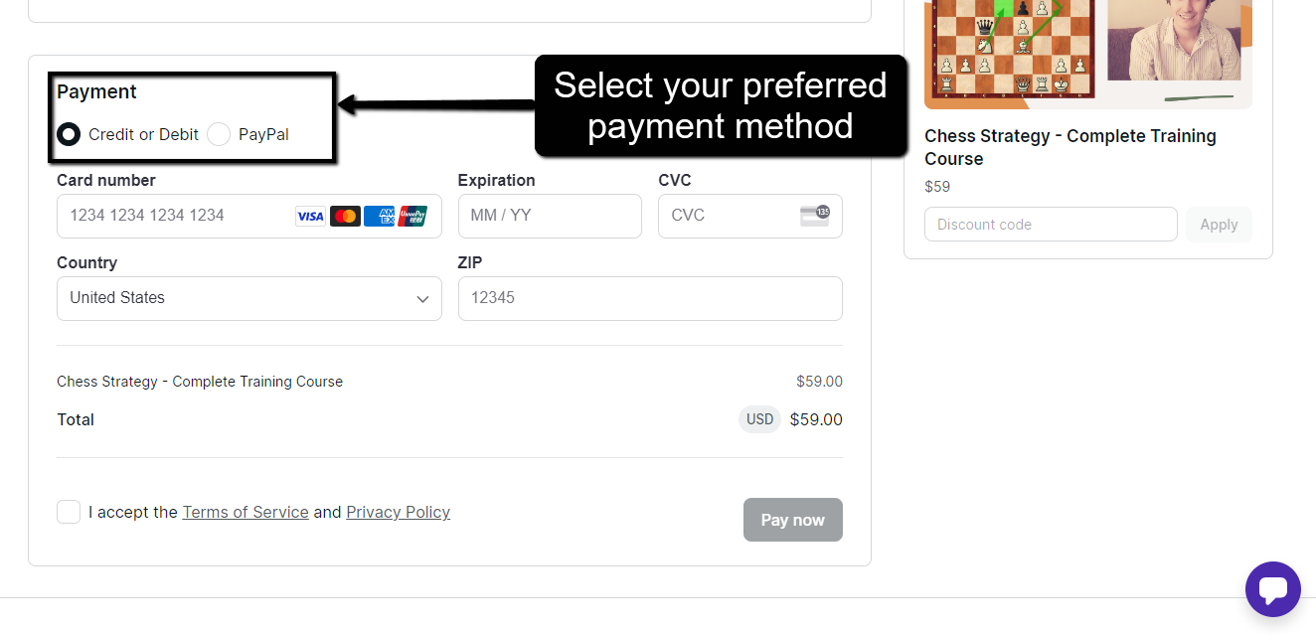The width and height of the screenshot is (1316, 637).
Task: Click the CVC card hint icon
Action: [x=815, y=216]
